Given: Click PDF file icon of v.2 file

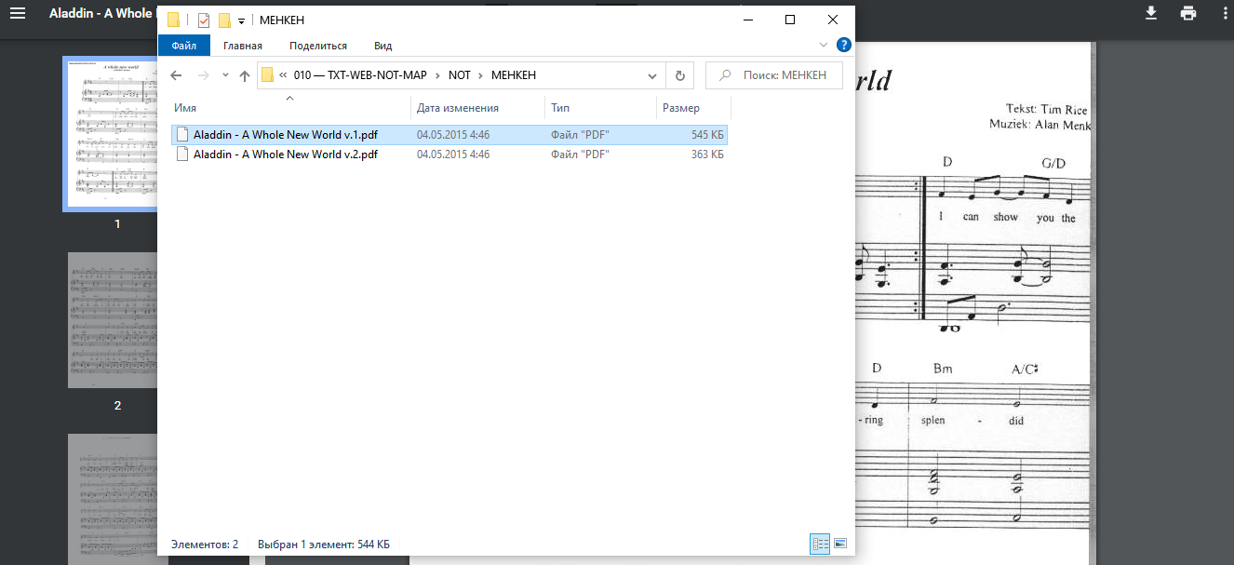Looking at the screenshot, I should tap(182, 155).
